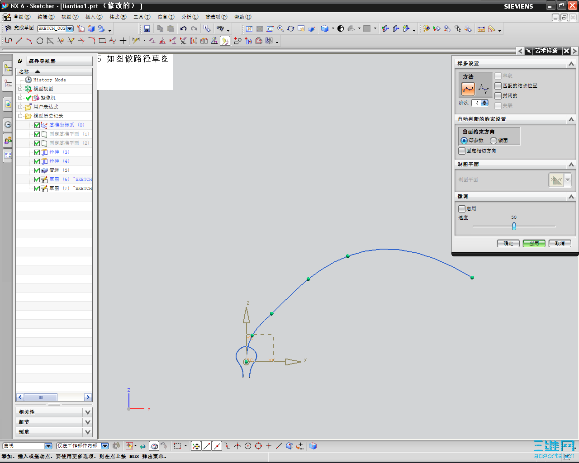This screenshot has height=463, width=579.
Task: Click the 应用 (Apply) button
Action: [x=534, y=243]
